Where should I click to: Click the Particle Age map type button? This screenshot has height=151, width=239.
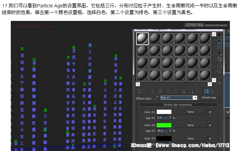(209, 98)
